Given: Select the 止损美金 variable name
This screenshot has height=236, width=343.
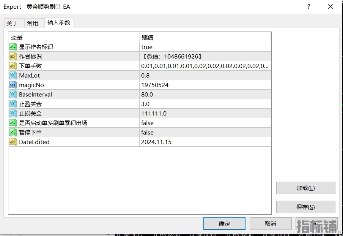Looking at the screenshot, I should [30, 113].
